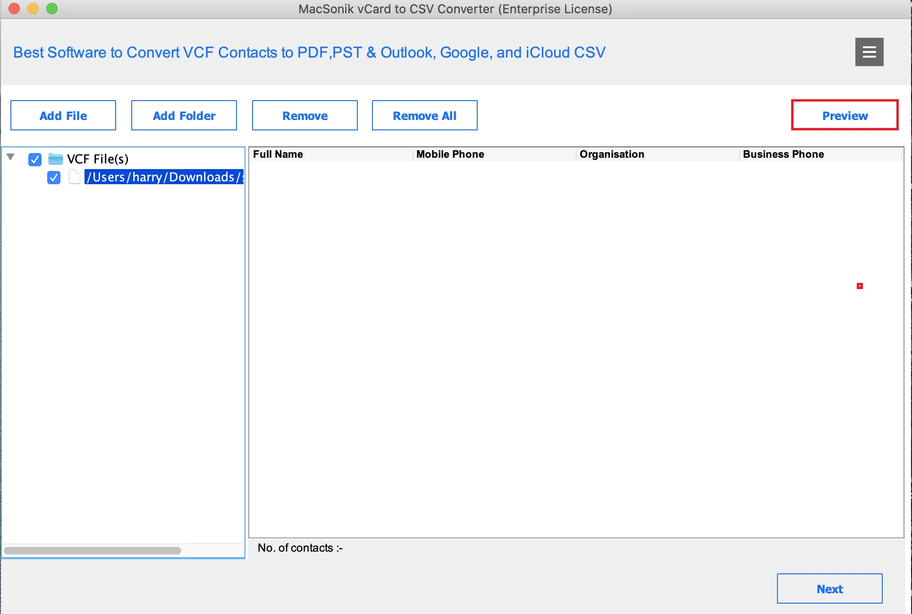Click the Business Phone column header
Viewport: 912px width, 614px height.
821,154
